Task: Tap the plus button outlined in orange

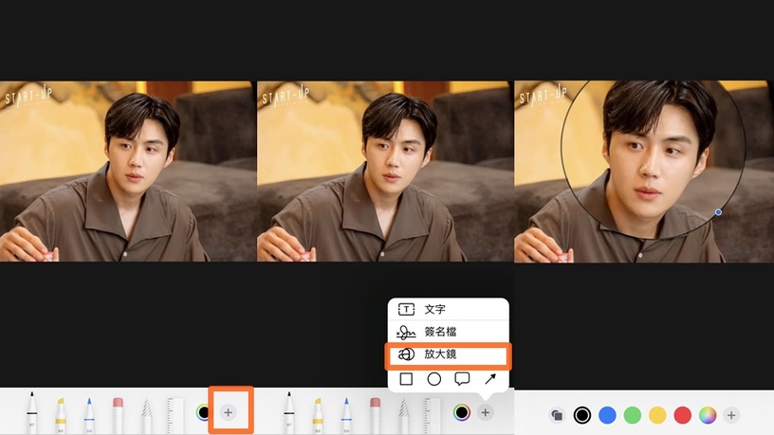Action: [x=228, y=412]
